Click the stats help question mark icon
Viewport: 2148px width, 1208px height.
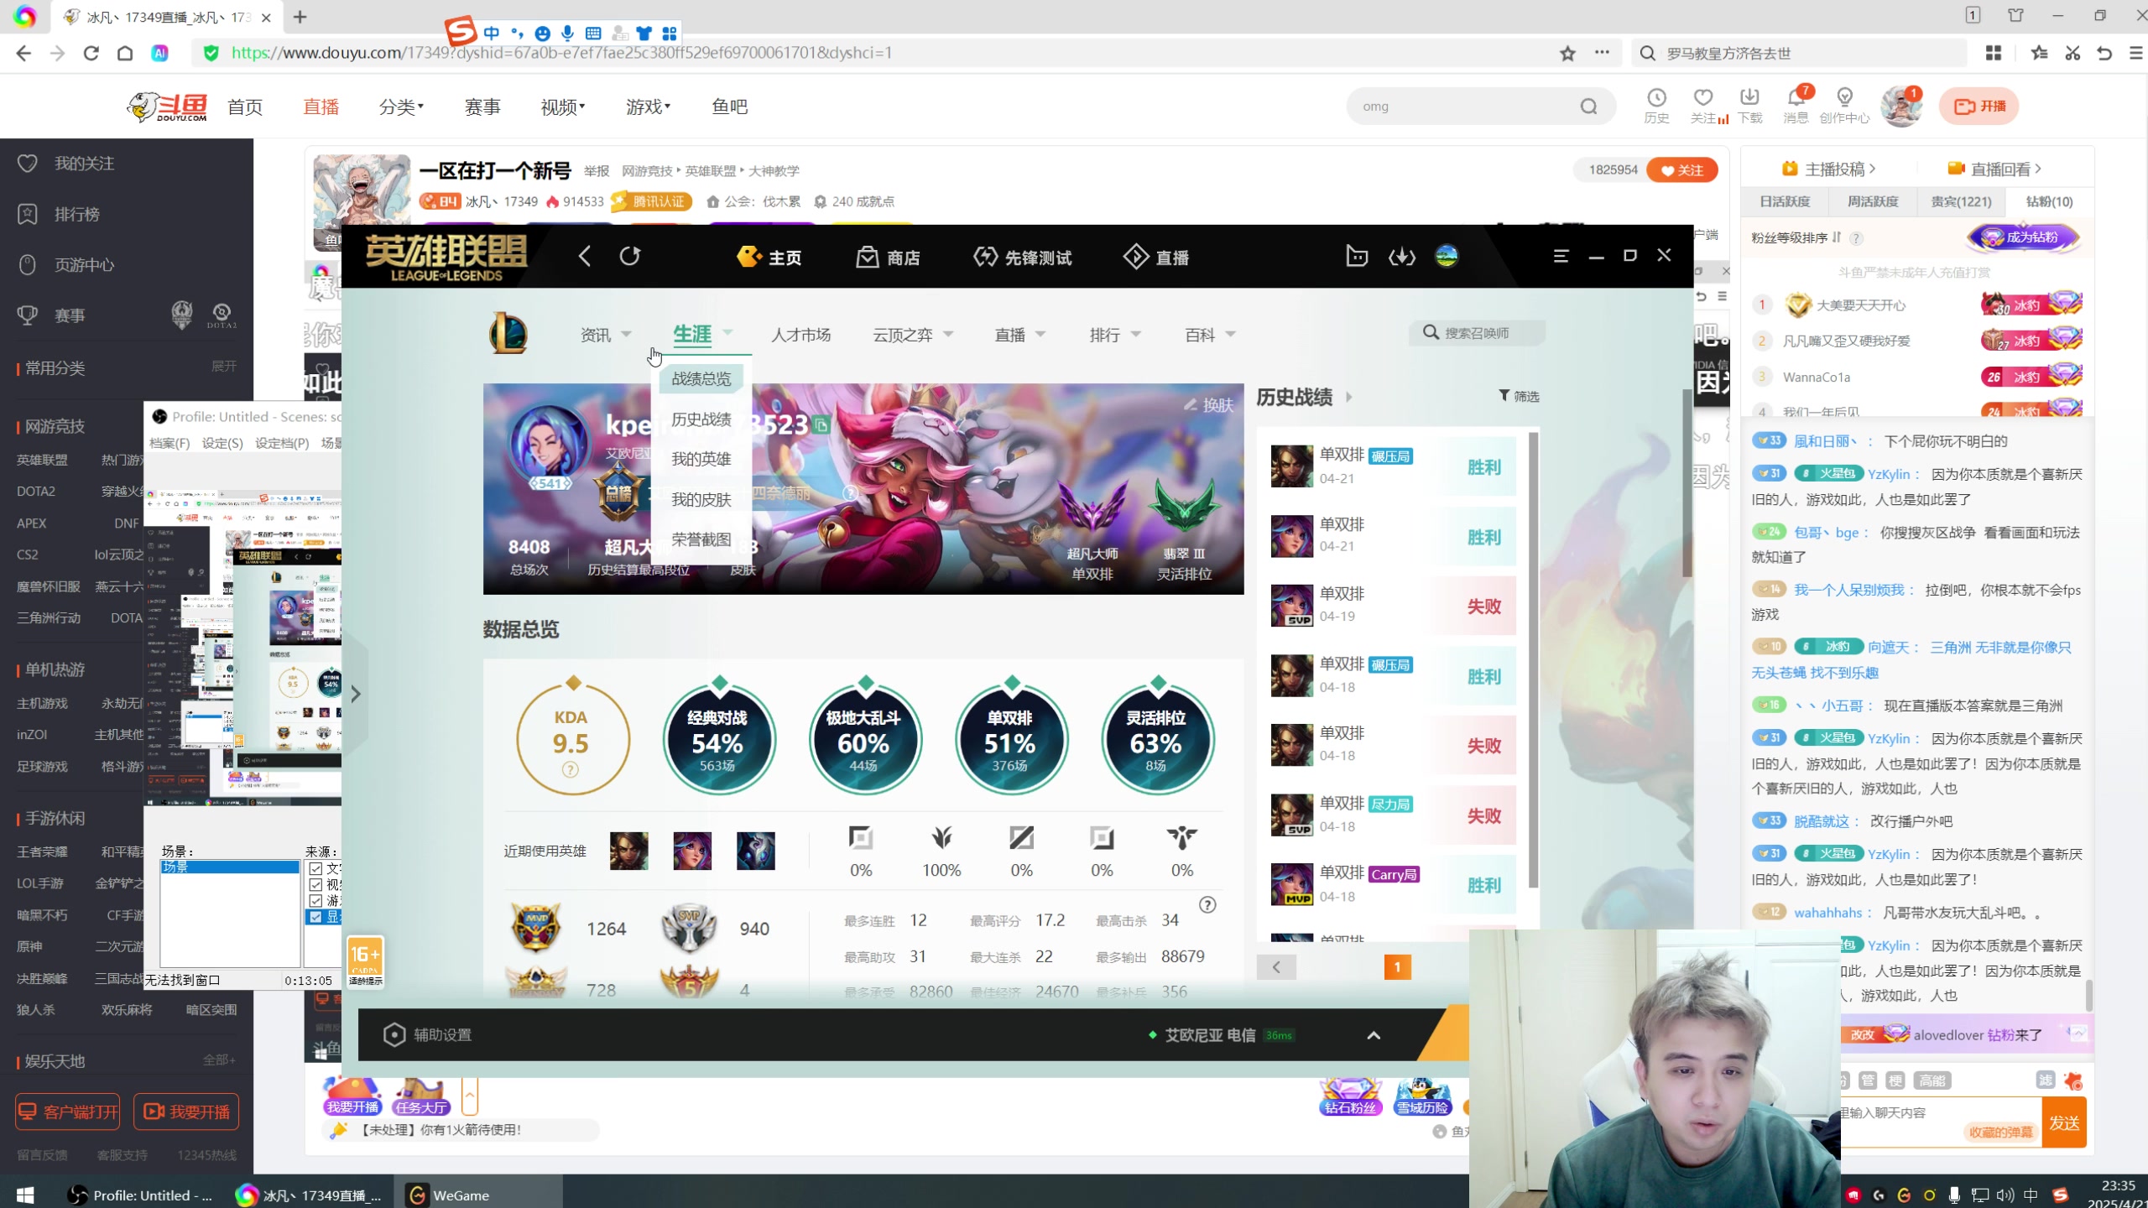[1207, 904]
